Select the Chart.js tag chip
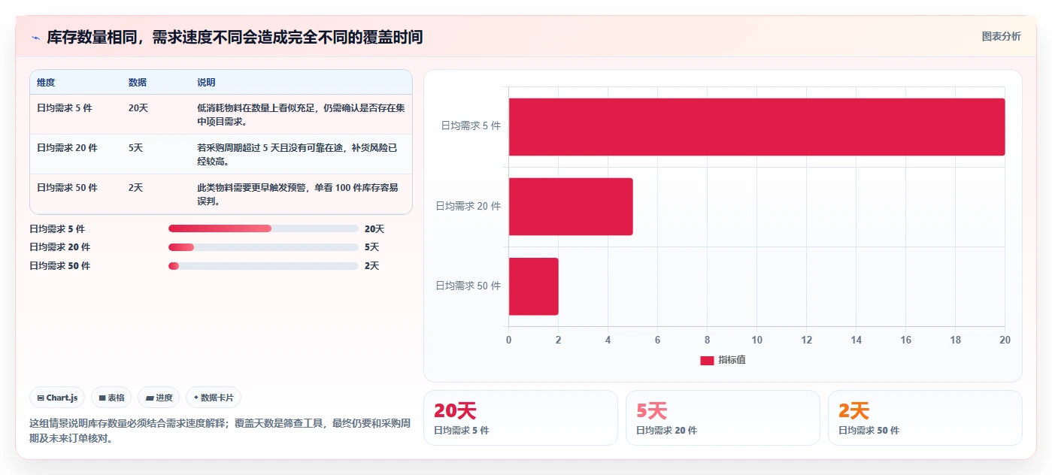 point(57,398)
